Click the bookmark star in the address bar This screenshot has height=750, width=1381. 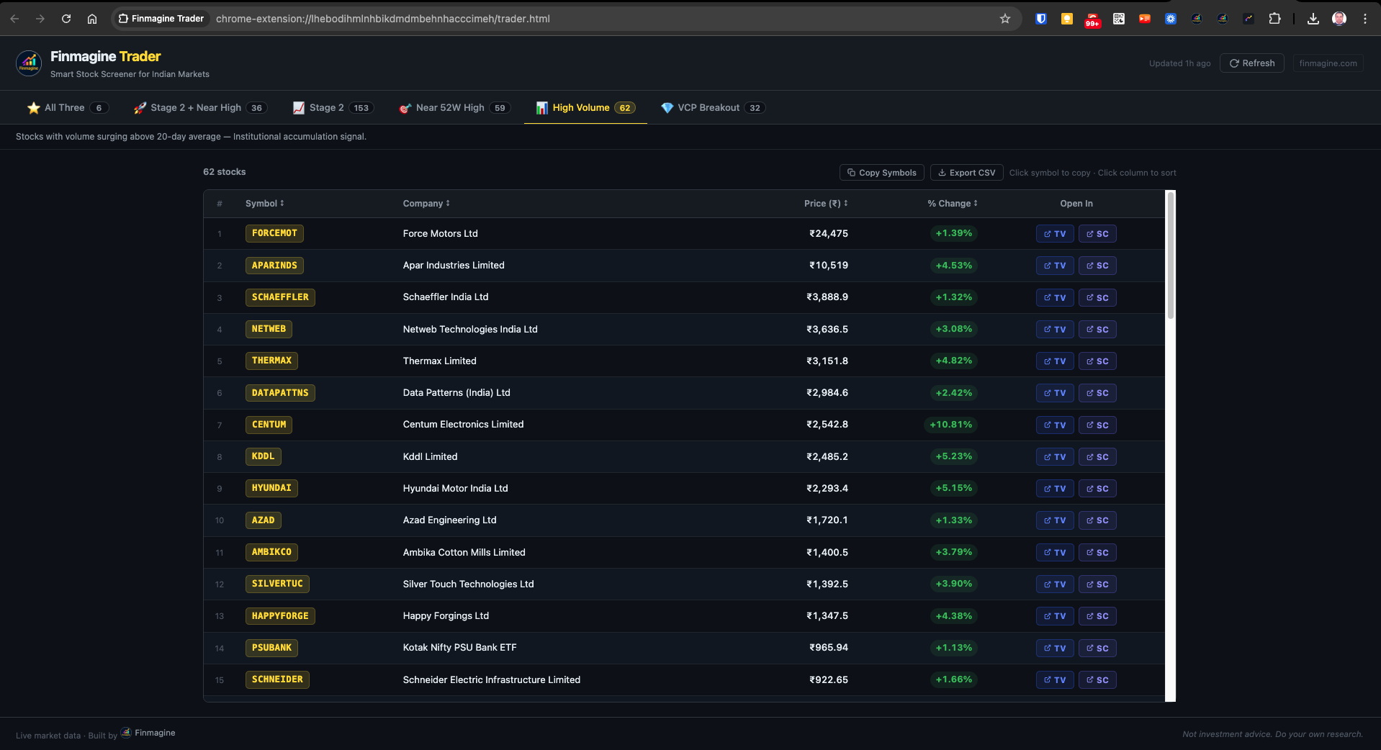click(1004, 19)
